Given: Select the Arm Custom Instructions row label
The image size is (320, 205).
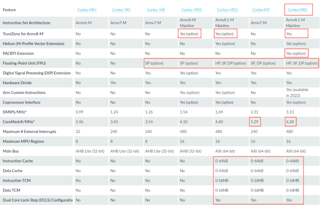Looking at the screenshot, I should click(x=25, y=92).
